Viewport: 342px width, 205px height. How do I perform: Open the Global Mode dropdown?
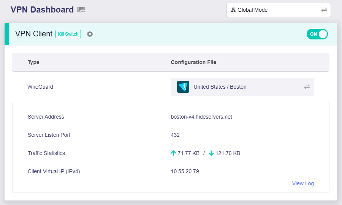(278, 10)
